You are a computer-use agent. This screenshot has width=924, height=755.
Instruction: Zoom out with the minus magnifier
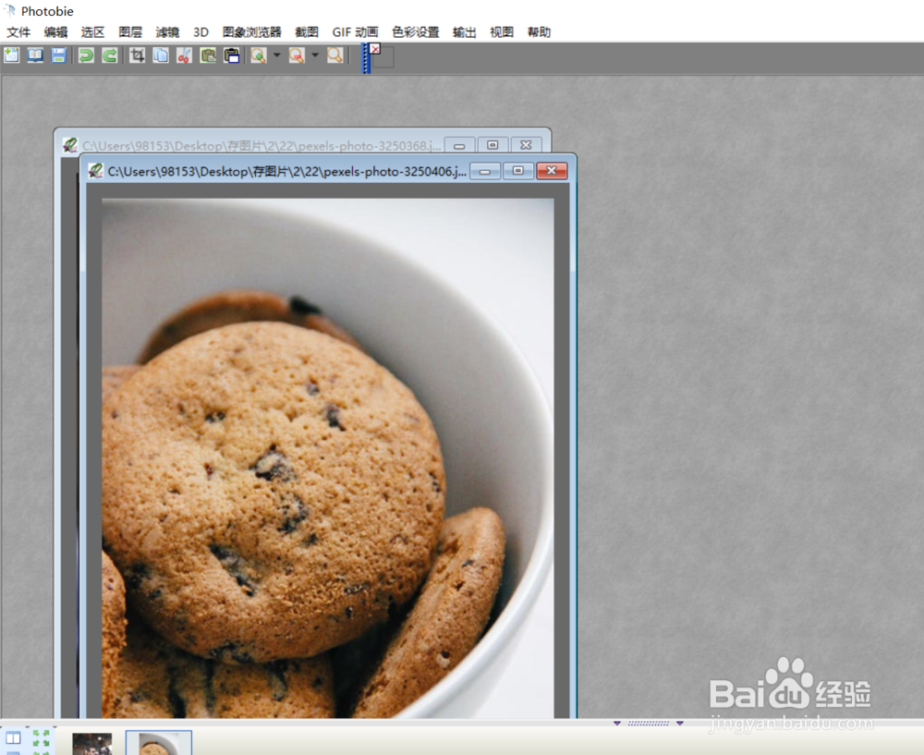coord(297,55)
